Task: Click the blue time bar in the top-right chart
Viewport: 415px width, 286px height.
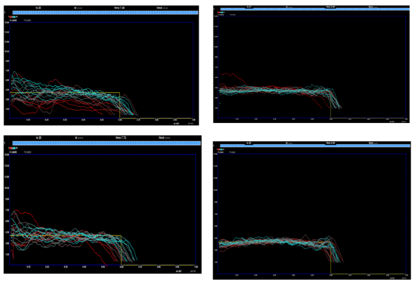Action: [315, 9]
